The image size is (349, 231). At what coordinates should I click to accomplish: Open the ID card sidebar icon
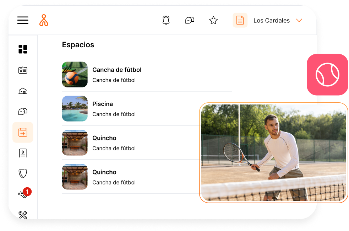(x=23, y=70)
